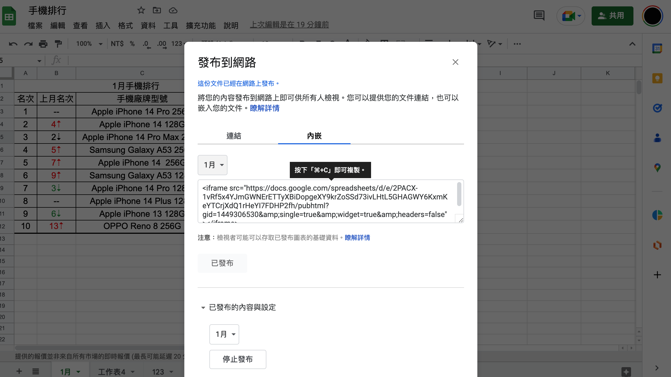Screen dimensions: 671x377
Task: Open the 123 number format dropdown
Action: [178, 44]
